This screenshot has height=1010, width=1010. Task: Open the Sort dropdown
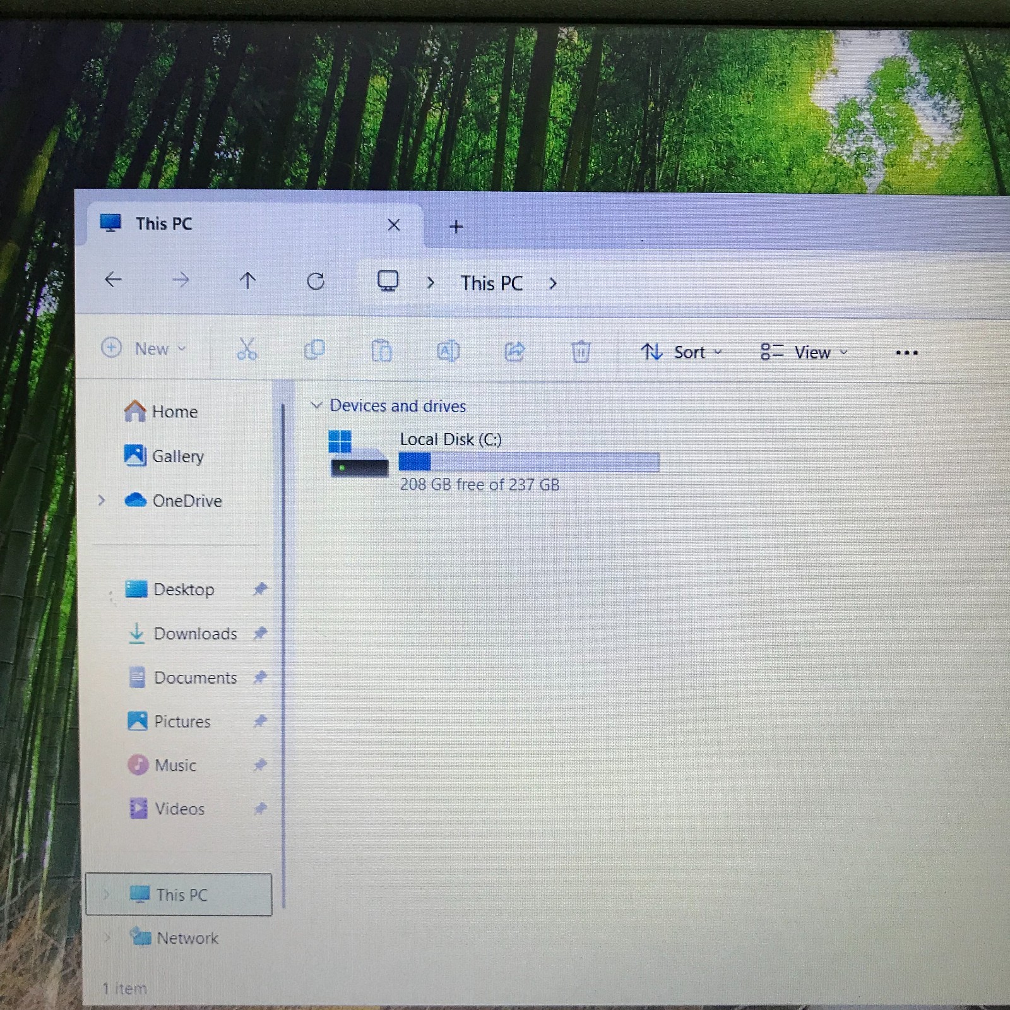tap(681, 352)
